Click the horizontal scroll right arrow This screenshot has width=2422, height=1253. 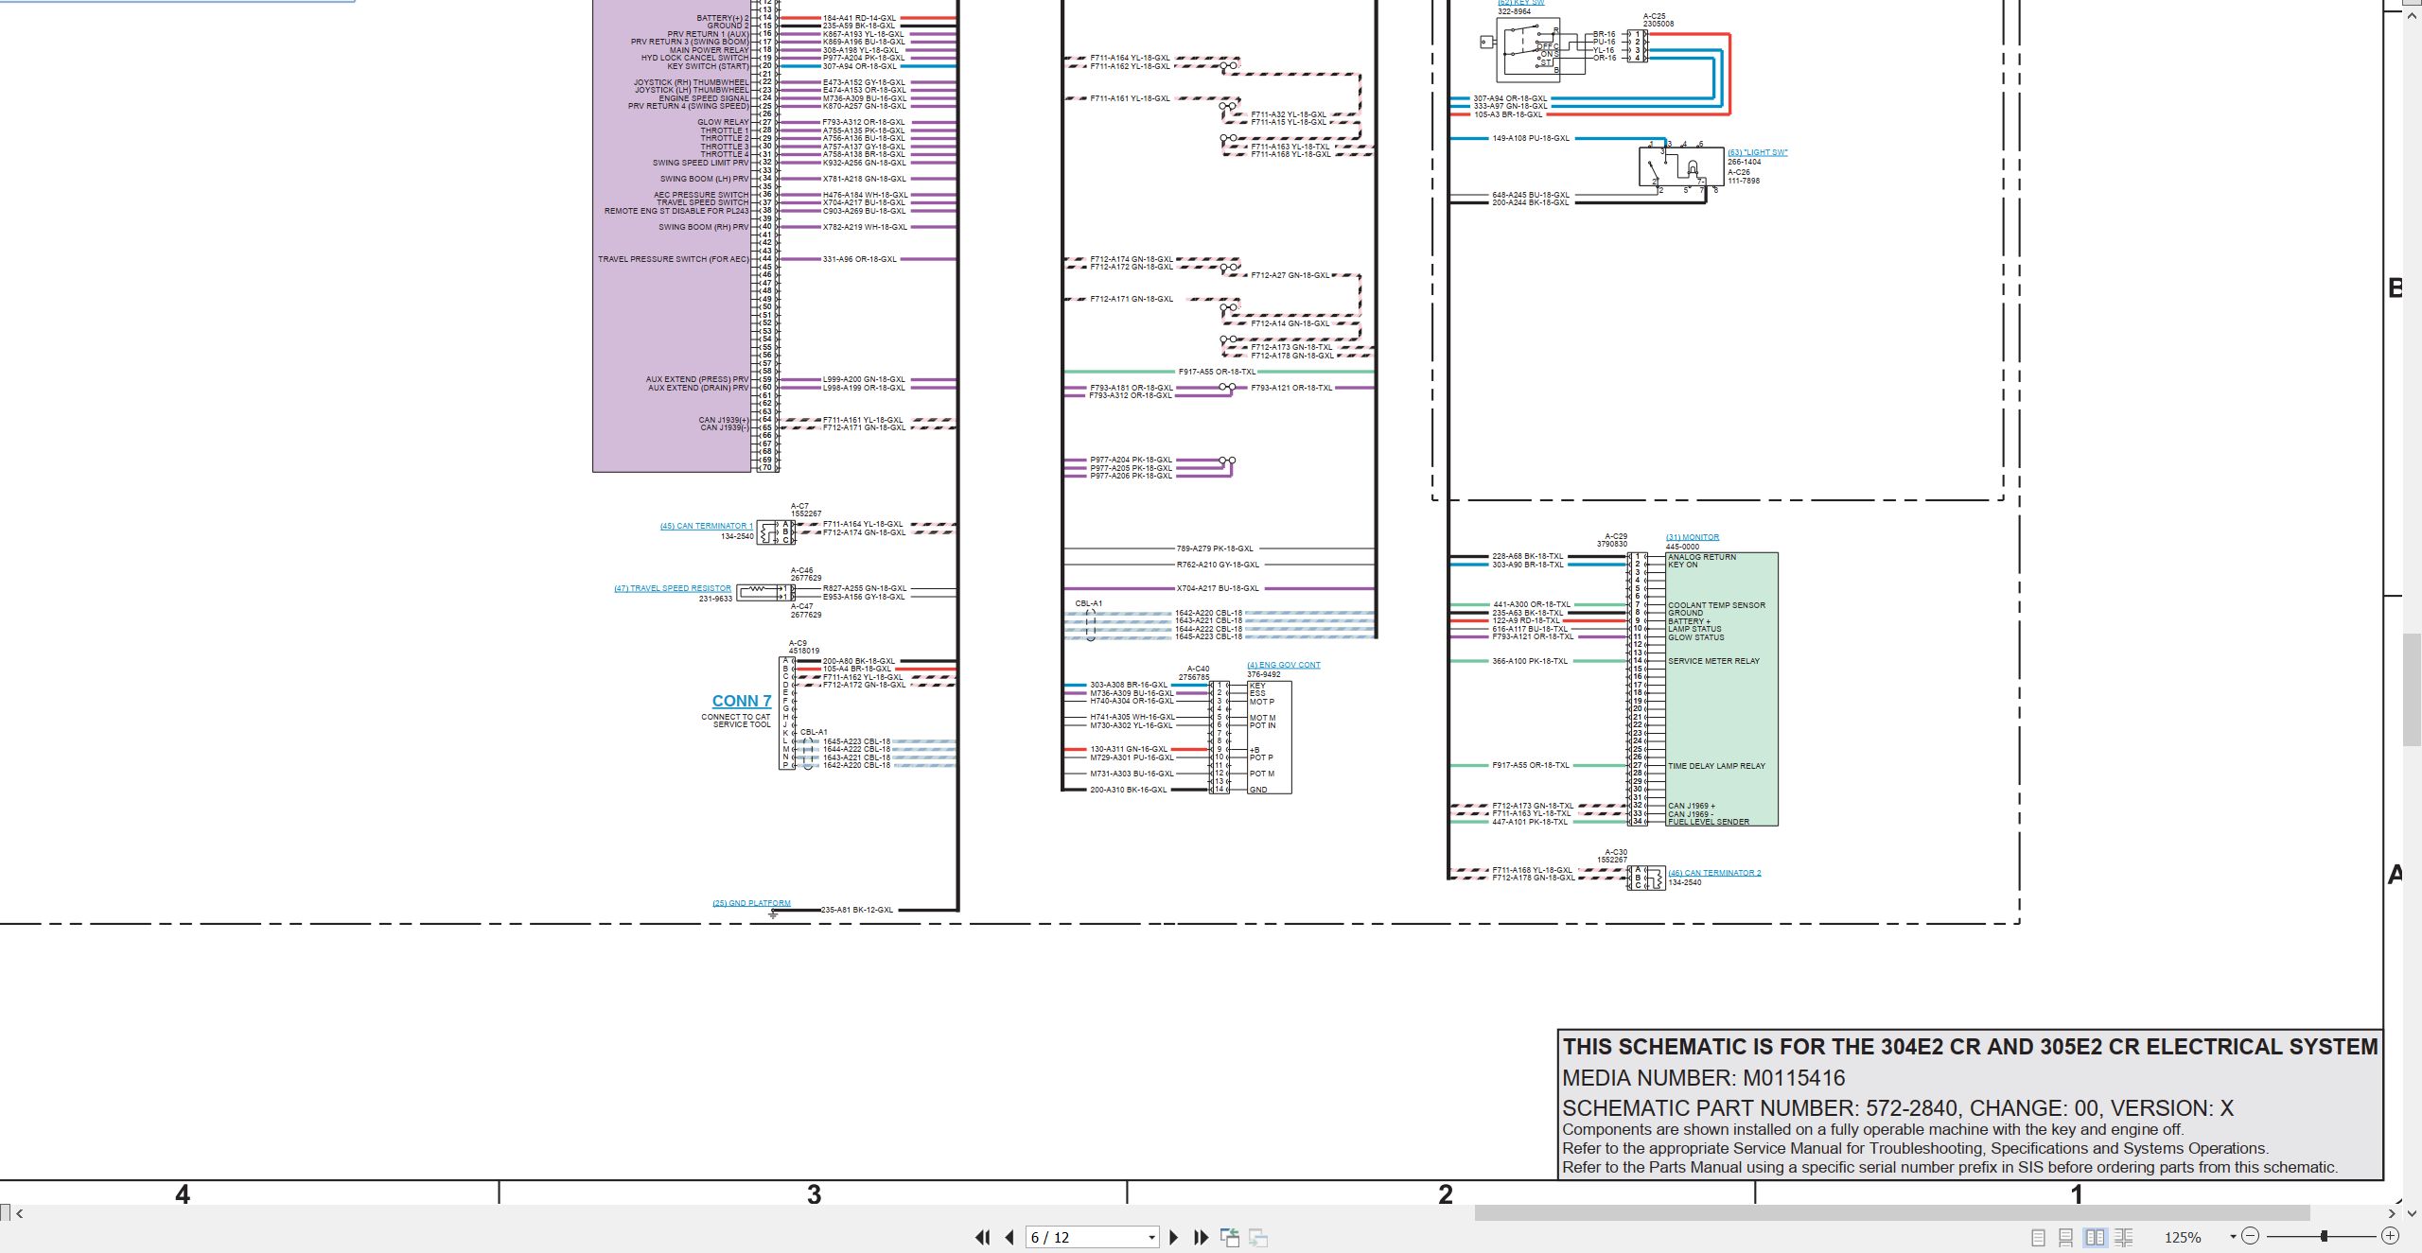[x=2392, y=1212]
